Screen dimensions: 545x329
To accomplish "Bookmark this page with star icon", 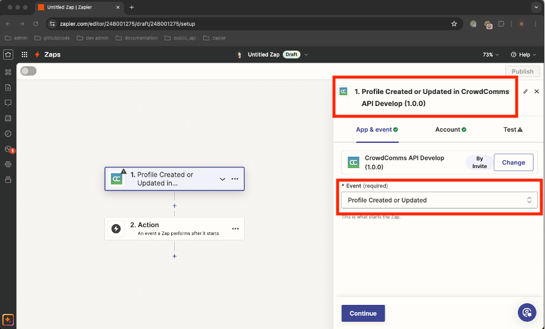I will pos(454,23).
